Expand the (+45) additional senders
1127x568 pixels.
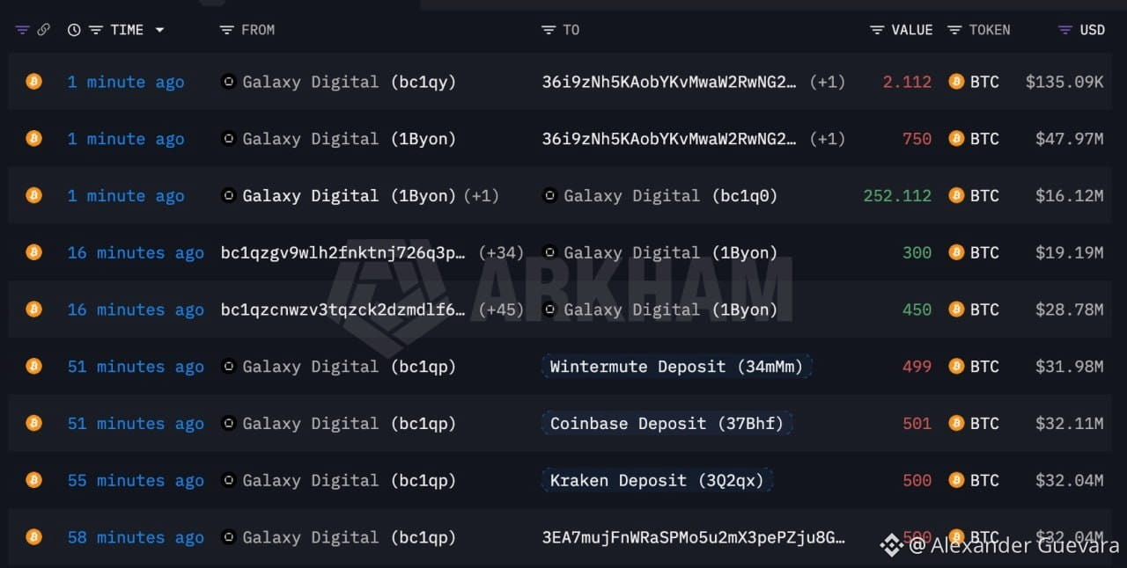[501, 309]
